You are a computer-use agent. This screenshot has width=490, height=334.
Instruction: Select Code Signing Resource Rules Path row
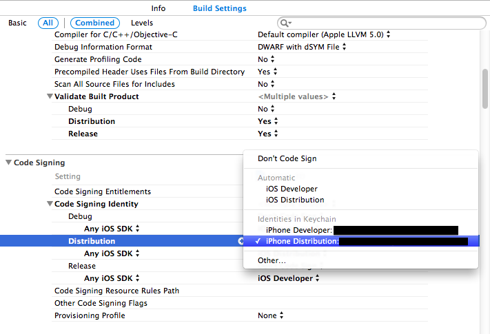[116, 291]
